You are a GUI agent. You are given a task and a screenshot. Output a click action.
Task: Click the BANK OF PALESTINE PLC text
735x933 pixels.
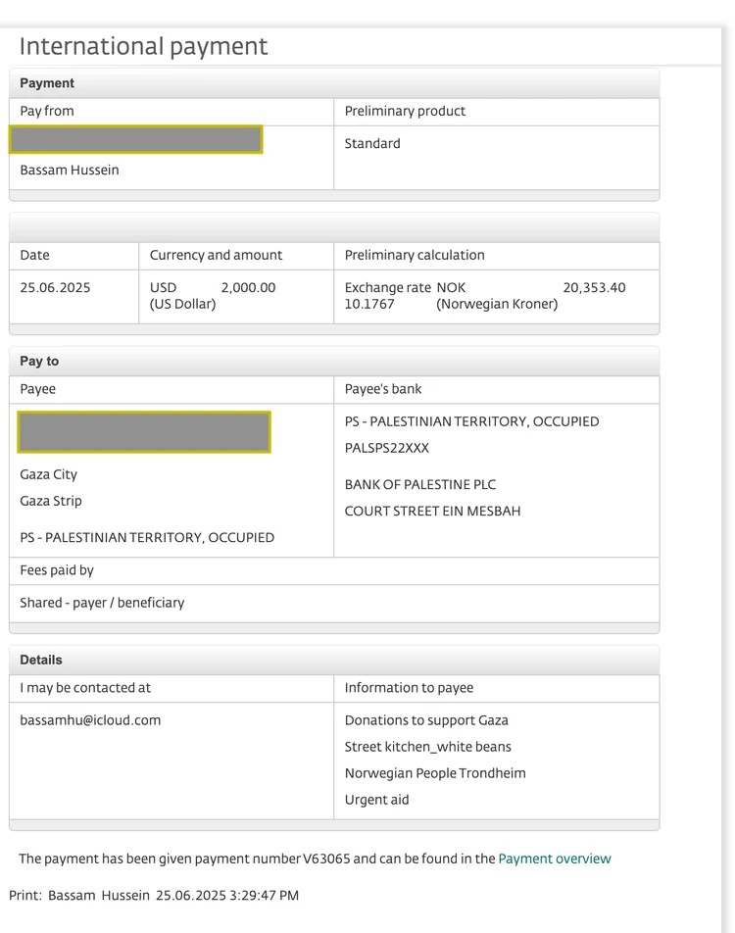point(420,484)
